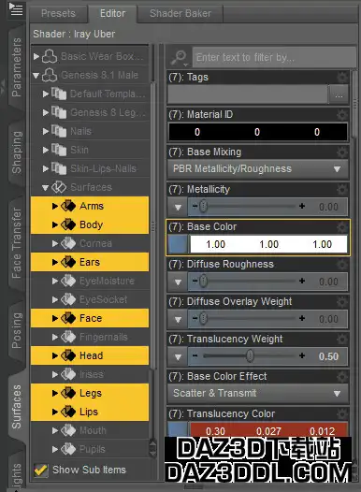Click the EyeSocket surface icon
Image resolution: width=361 pixels, height=492 pixels.
[68, 299]
